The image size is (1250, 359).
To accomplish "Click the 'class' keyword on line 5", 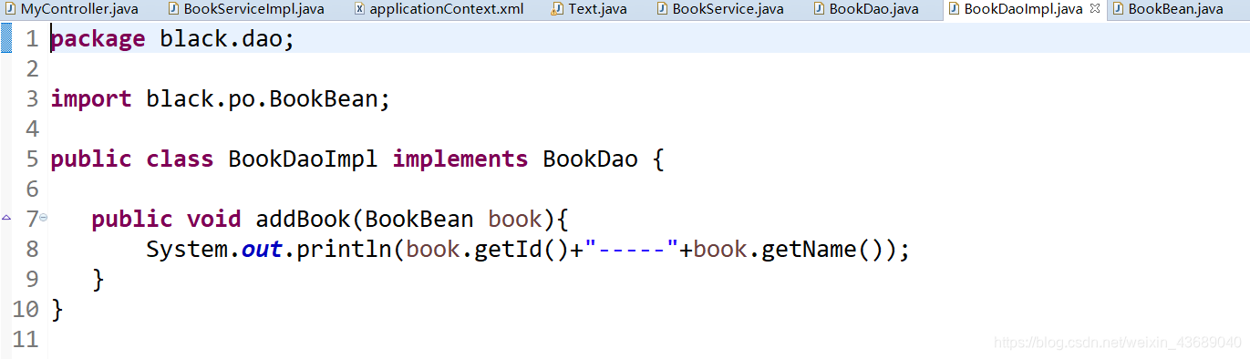I will pyautogui.click(x=180, y=159).
